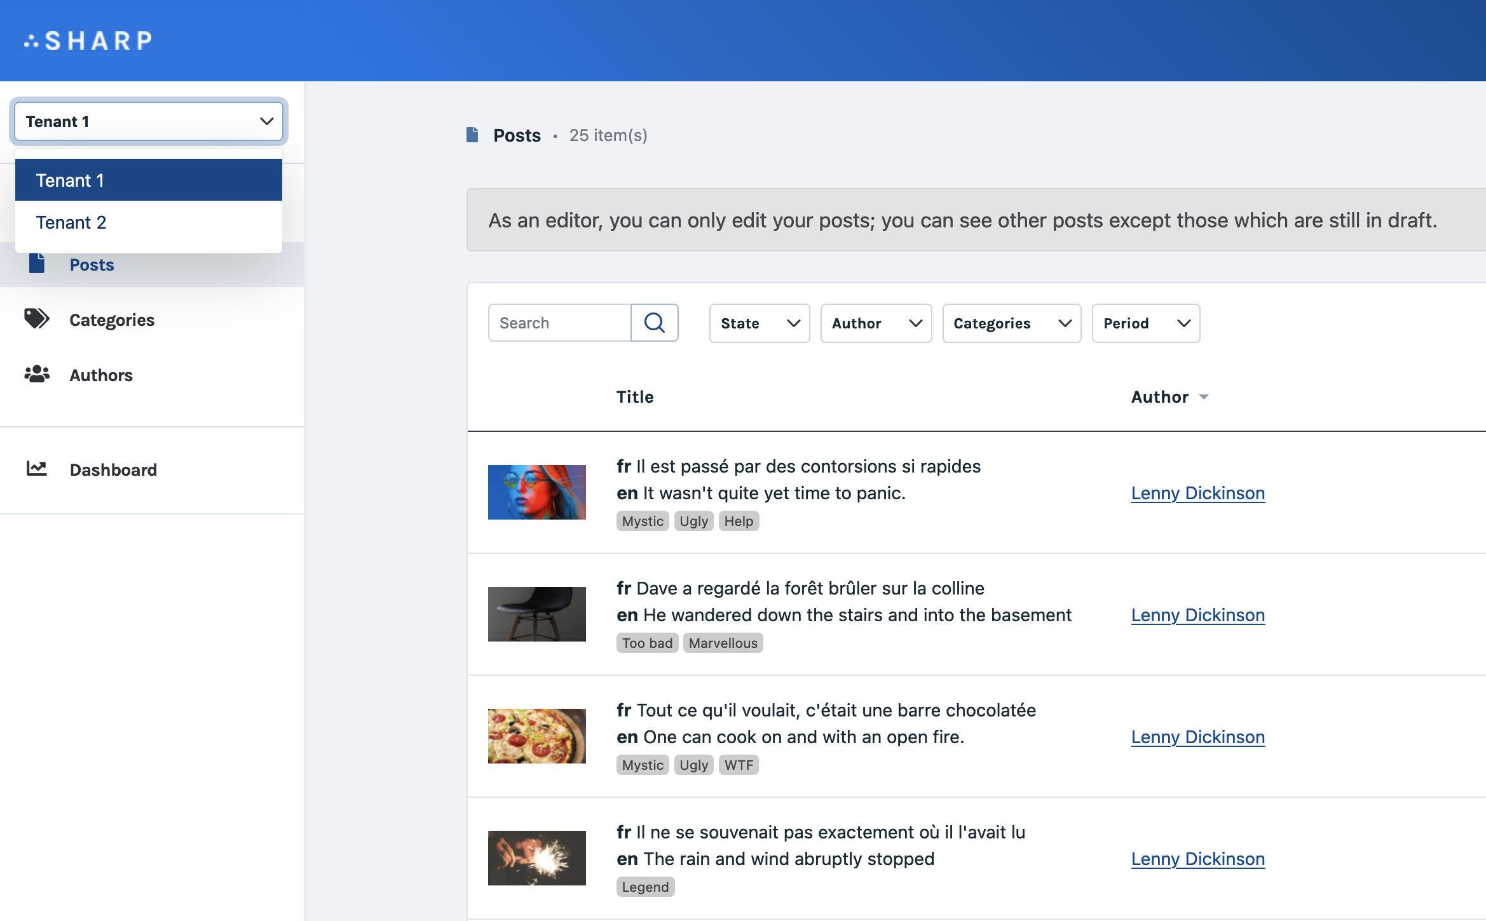Open the Period filter dropdown
Viewport: 1486px width, 921px height.
[x=1145, y=323]
